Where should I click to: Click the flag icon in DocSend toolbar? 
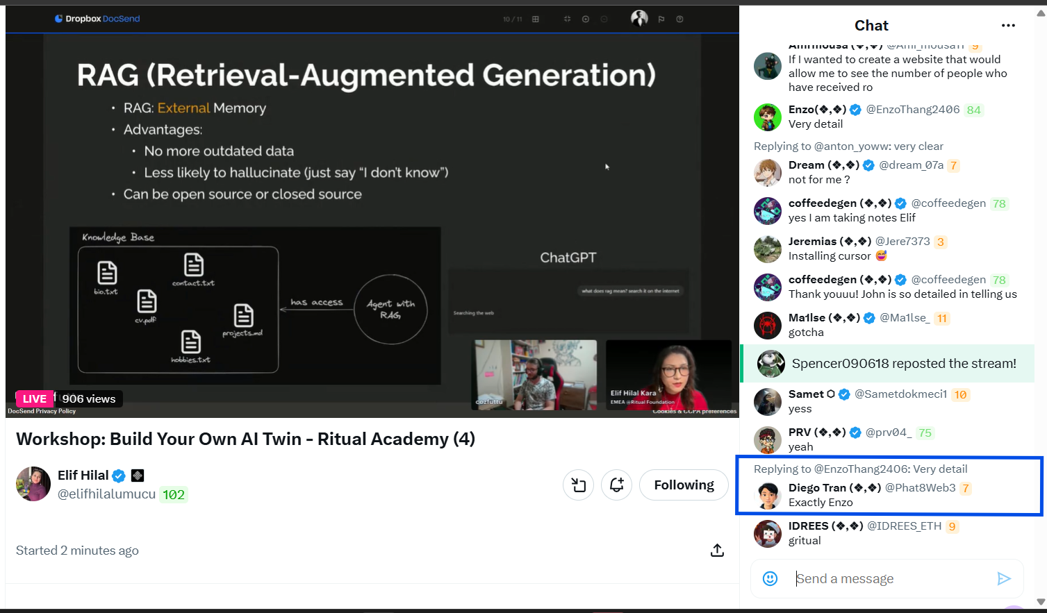tap(661, 19)
